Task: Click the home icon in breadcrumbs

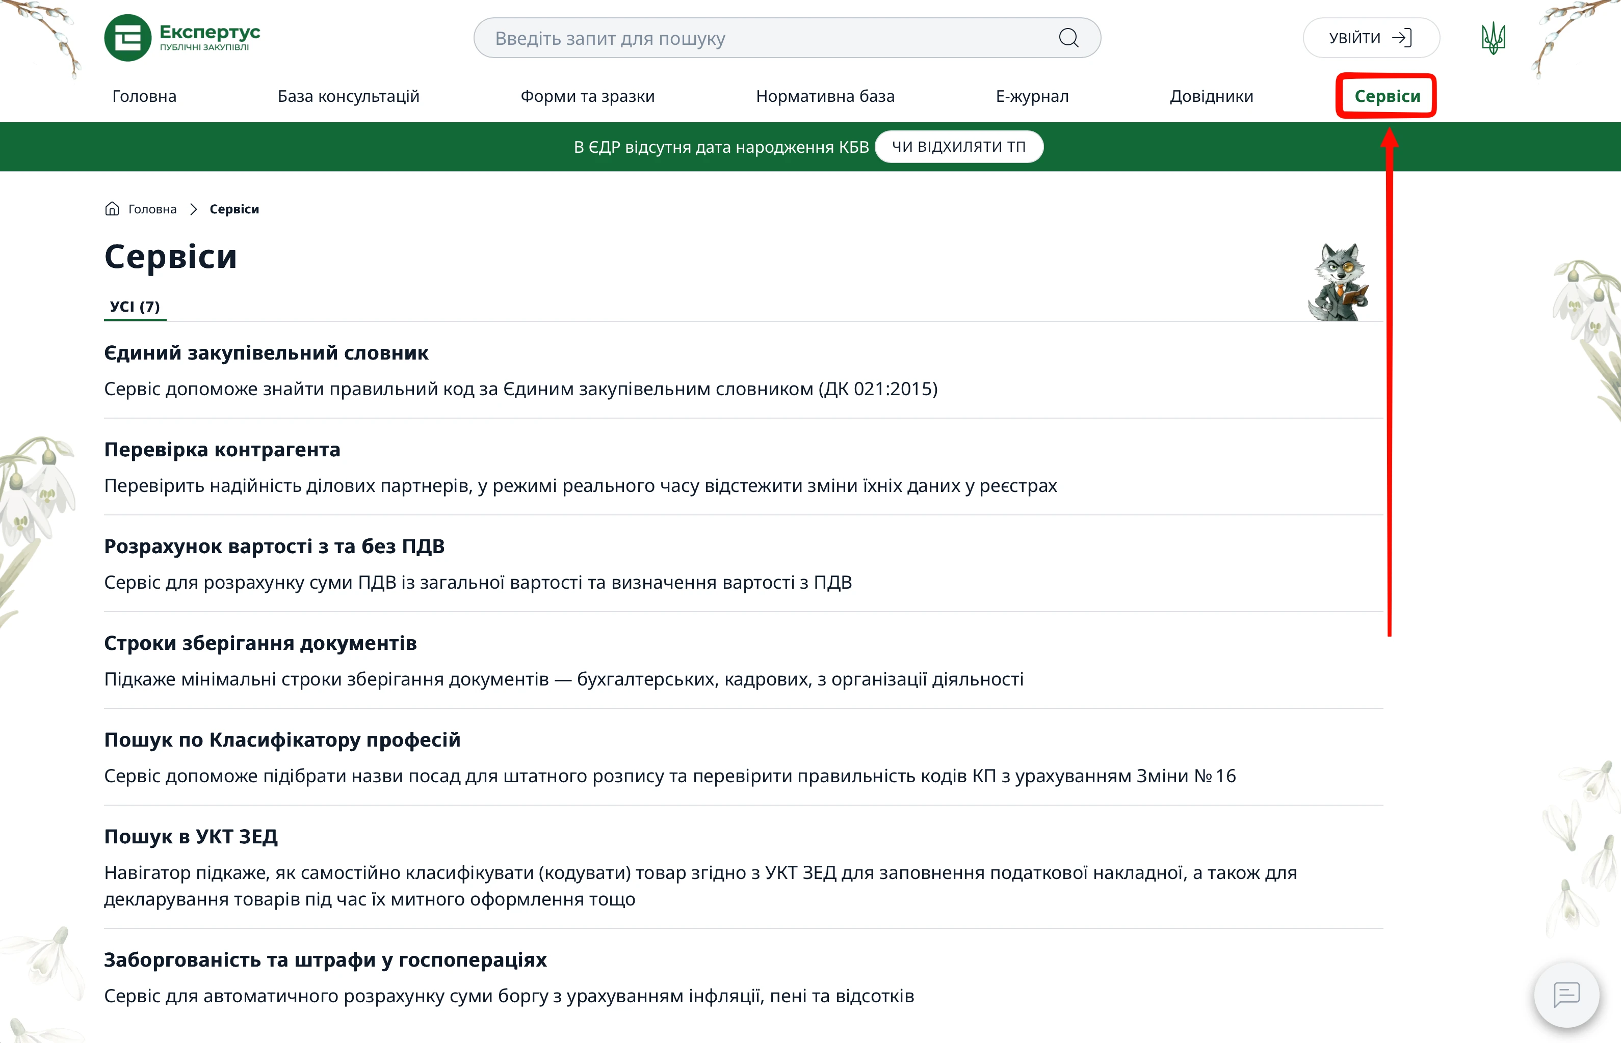Action: point(112,209)
